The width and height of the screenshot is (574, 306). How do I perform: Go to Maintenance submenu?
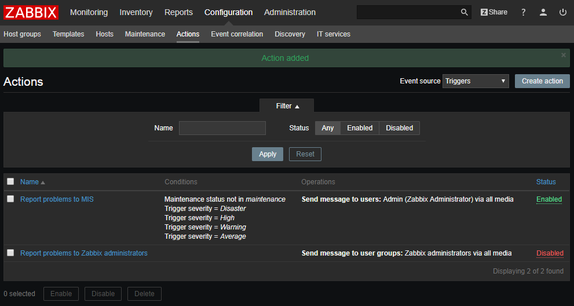[145, 34]
